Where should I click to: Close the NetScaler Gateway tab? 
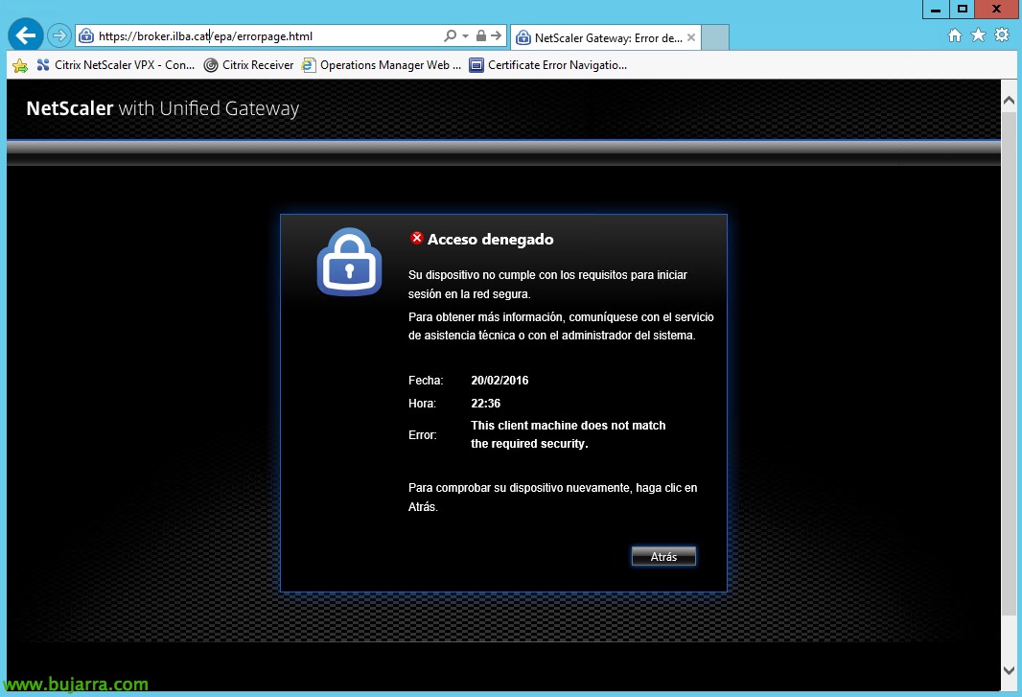coord(691,37)
